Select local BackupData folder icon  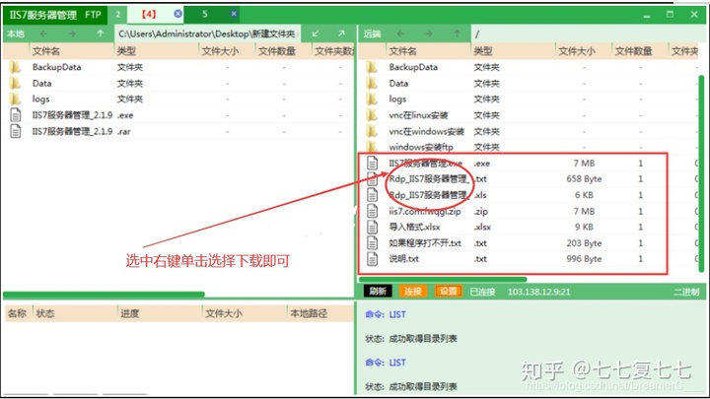pyautogui.click(x=15, y=67)
